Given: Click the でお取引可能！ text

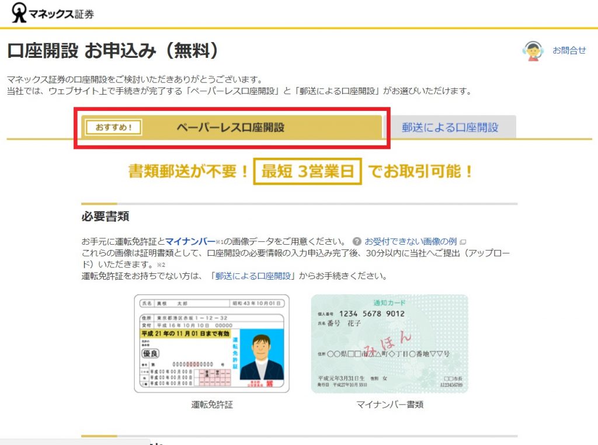Looking at the screenshot, I should (x=420, y=171).
